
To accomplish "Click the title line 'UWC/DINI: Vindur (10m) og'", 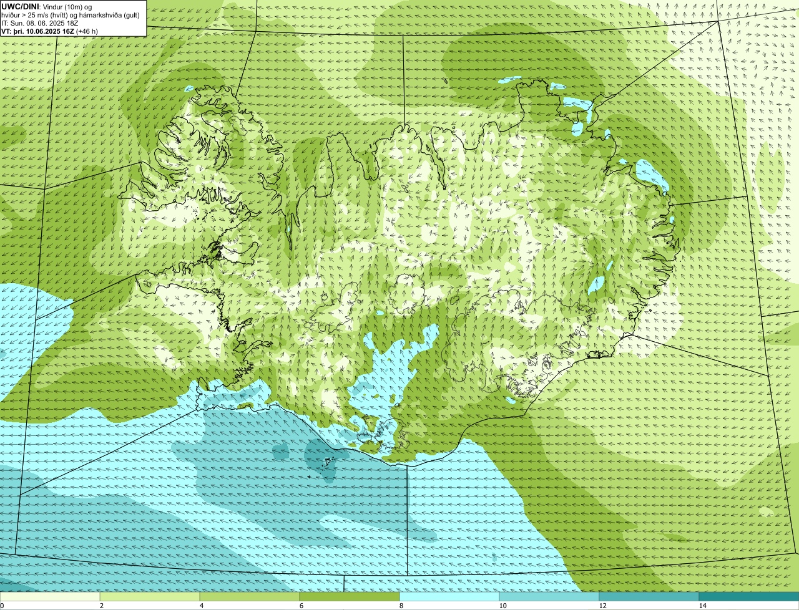I will 47,6.
